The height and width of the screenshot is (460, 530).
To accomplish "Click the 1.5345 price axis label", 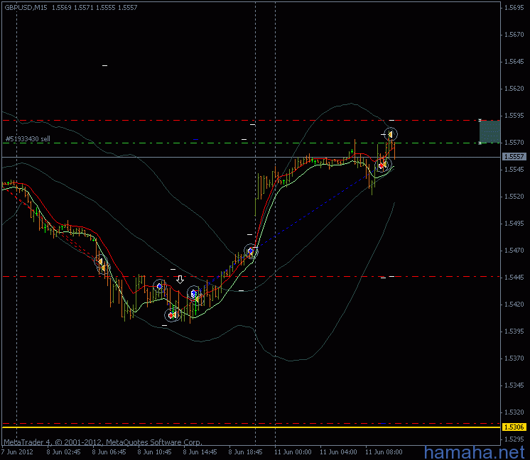I will pyautogui.click(x=514, y=385).
